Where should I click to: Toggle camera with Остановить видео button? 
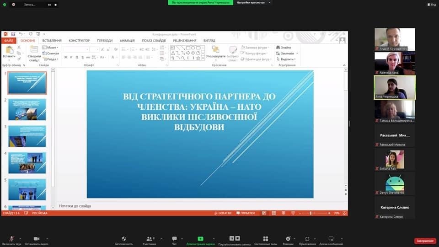pyautogui.click(x=37, y=239)
